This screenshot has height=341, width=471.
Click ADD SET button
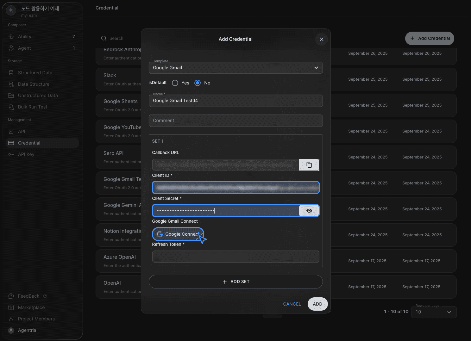click(x=236, y=282)
